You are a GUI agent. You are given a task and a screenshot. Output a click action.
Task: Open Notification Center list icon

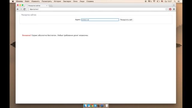point(178,1)
